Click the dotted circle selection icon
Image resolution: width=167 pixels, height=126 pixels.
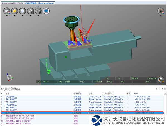[x=38, y=11]
